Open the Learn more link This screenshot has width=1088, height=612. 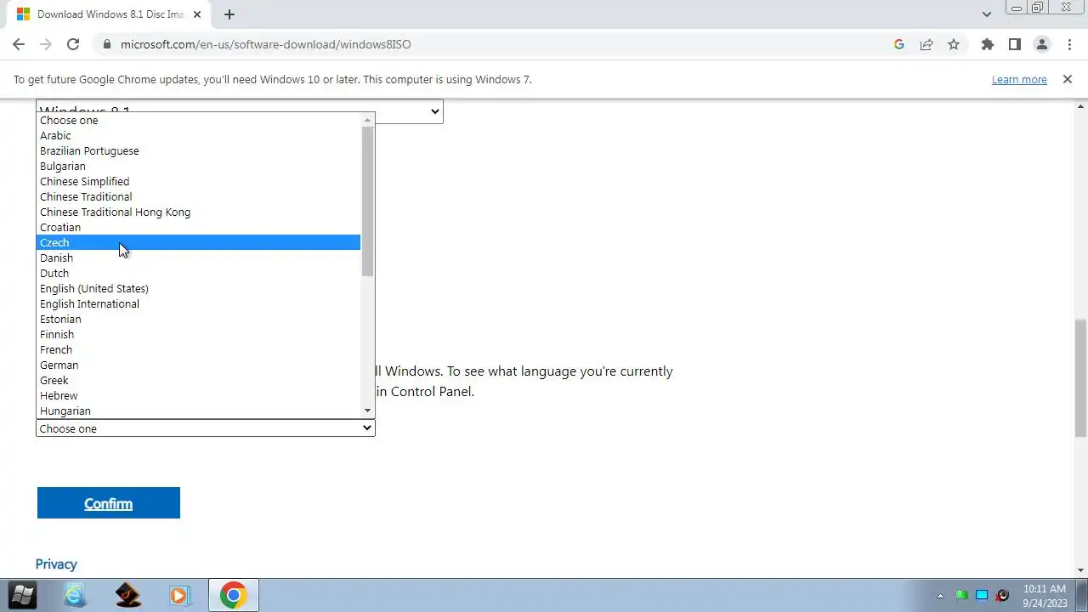(1019, 79)
